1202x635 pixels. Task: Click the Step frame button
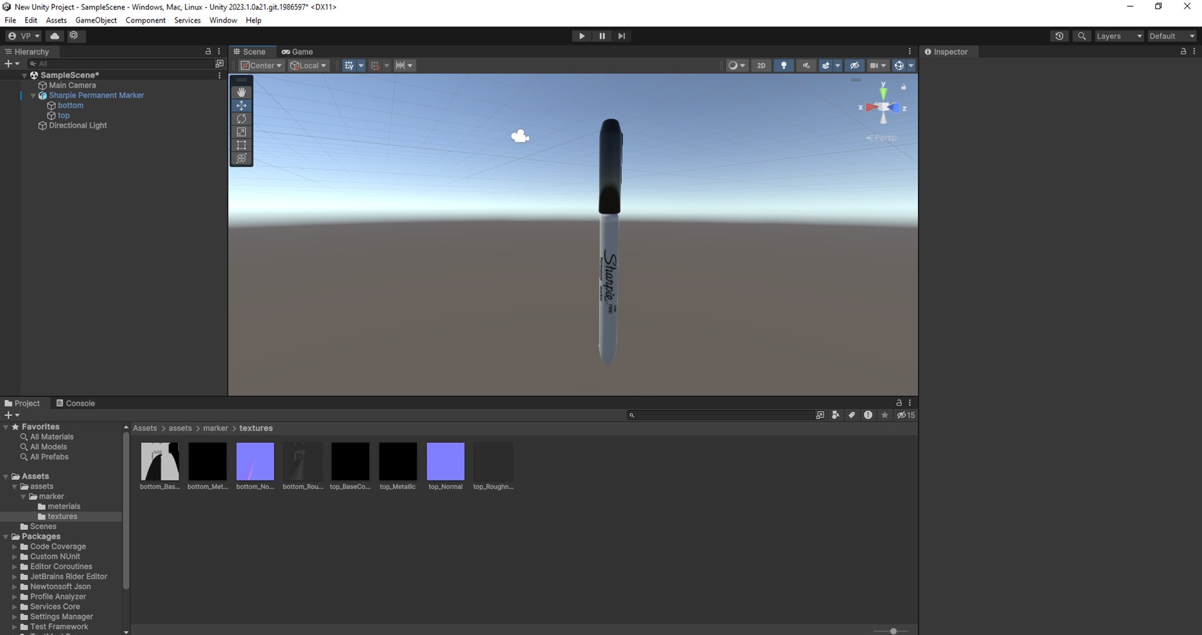click(622, 36)
